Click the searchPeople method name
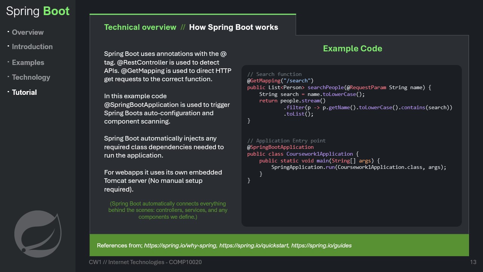The height and width of the screenshot is (272, 483). tap(325, 88)
